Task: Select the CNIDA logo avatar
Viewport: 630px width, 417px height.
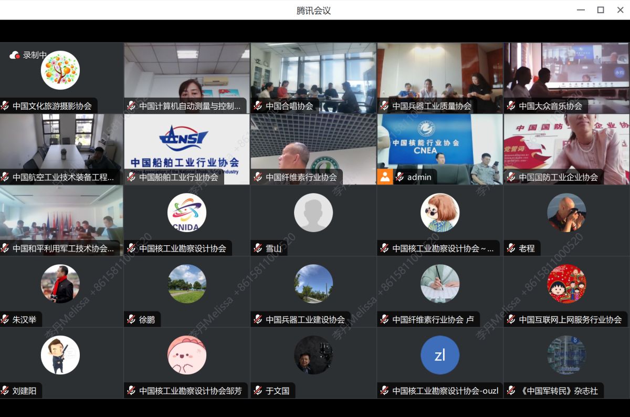Action: [x=187, y=213]
